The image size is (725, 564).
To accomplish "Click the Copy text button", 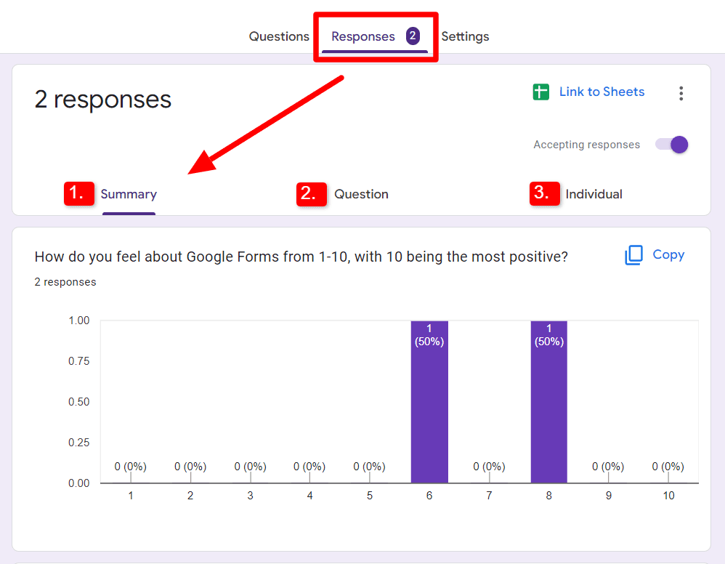I will 668,254.
